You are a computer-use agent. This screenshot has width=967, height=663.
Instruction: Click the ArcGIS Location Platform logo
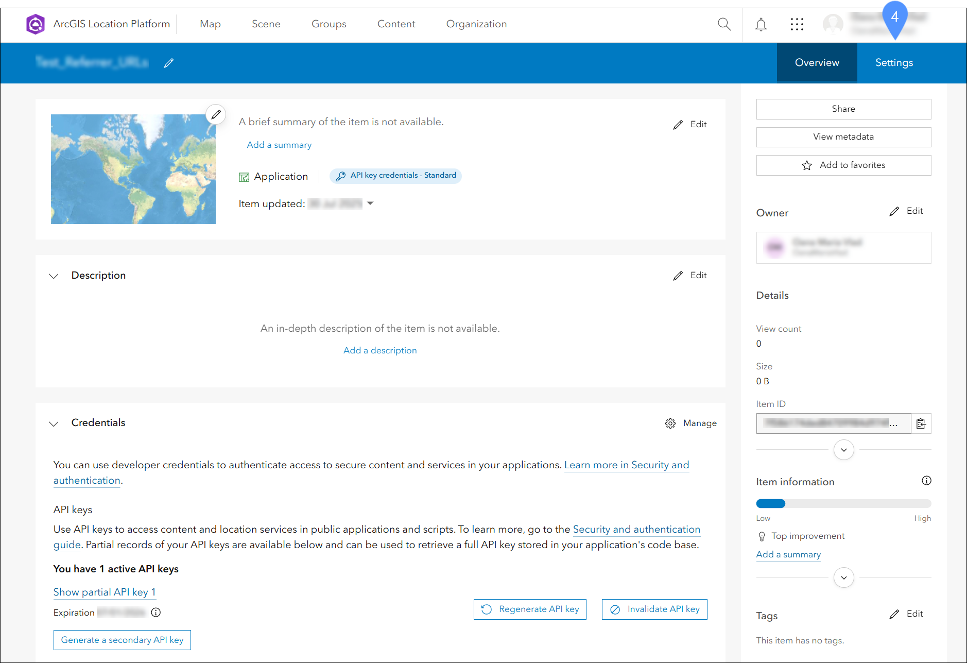36,24
